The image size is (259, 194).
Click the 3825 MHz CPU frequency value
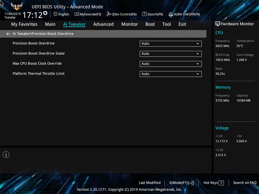coord(222,46)
